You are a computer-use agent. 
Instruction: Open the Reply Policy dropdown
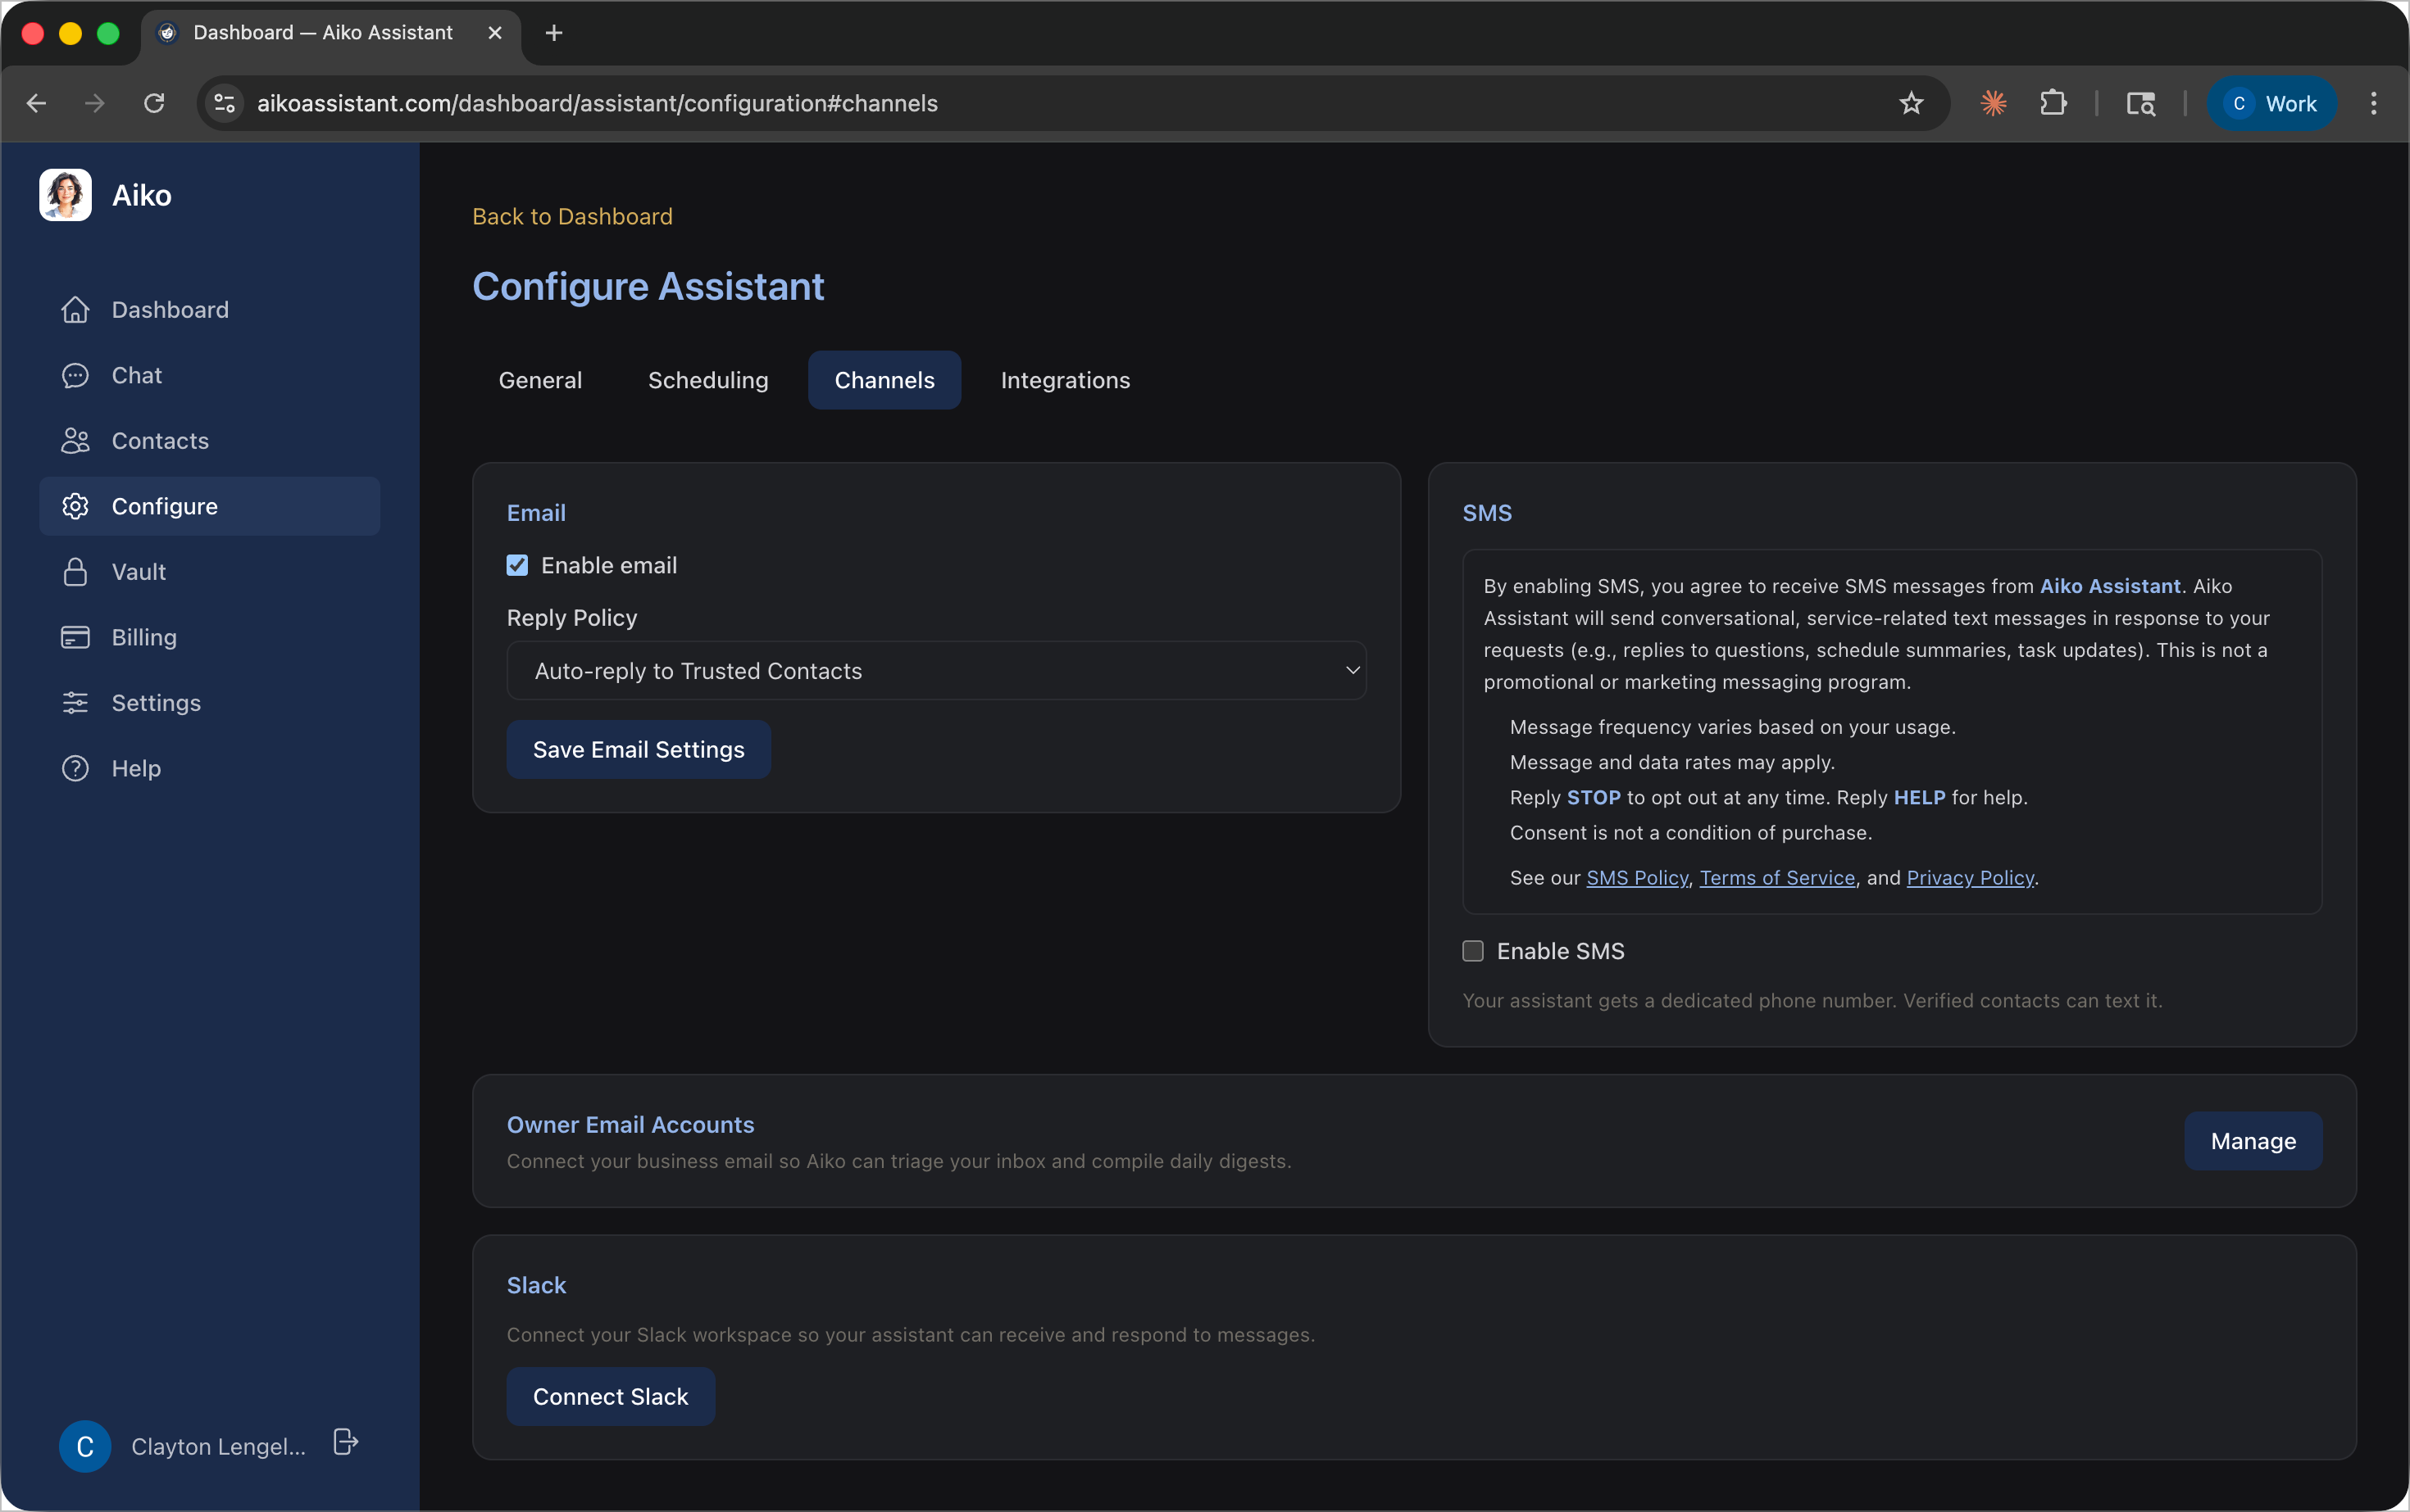[x=936, y=671]
